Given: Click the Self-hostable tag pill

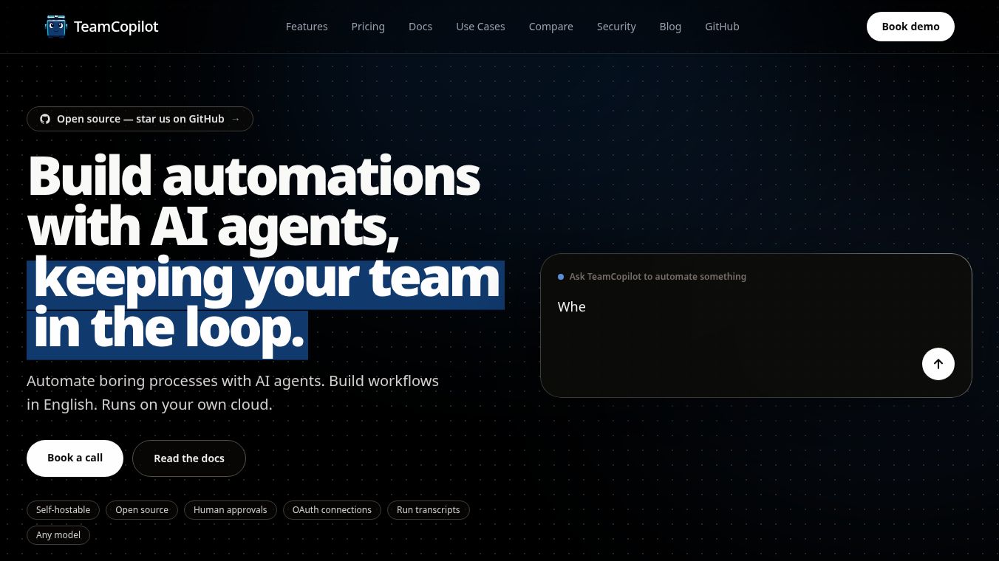Looking at the screenshot, I should coord(63,510).
